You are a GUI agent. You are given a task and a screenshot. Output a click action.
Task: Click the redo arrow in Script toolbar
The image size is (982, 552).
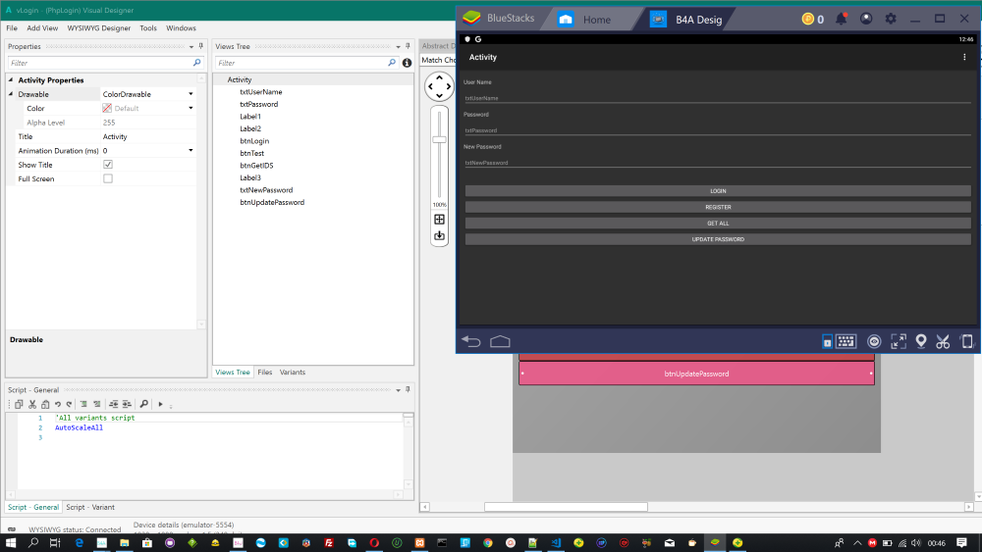(70, 404)
